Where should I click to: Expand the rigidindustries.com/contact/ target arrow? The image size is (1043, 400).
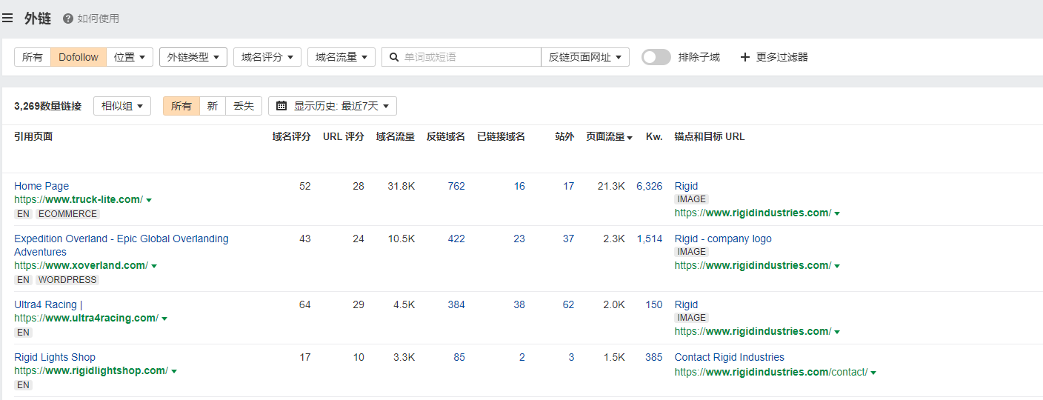click(x=873, y=373)
